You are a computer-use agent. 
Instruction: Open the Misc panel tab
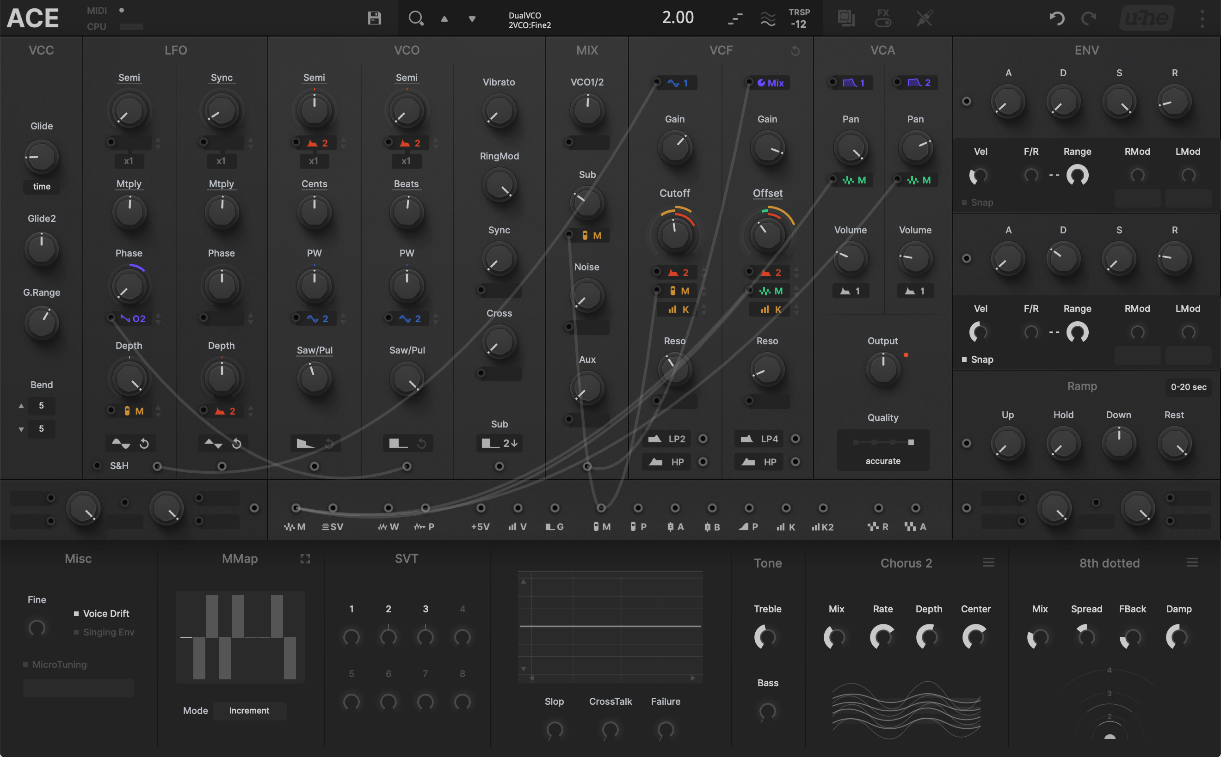78,559
